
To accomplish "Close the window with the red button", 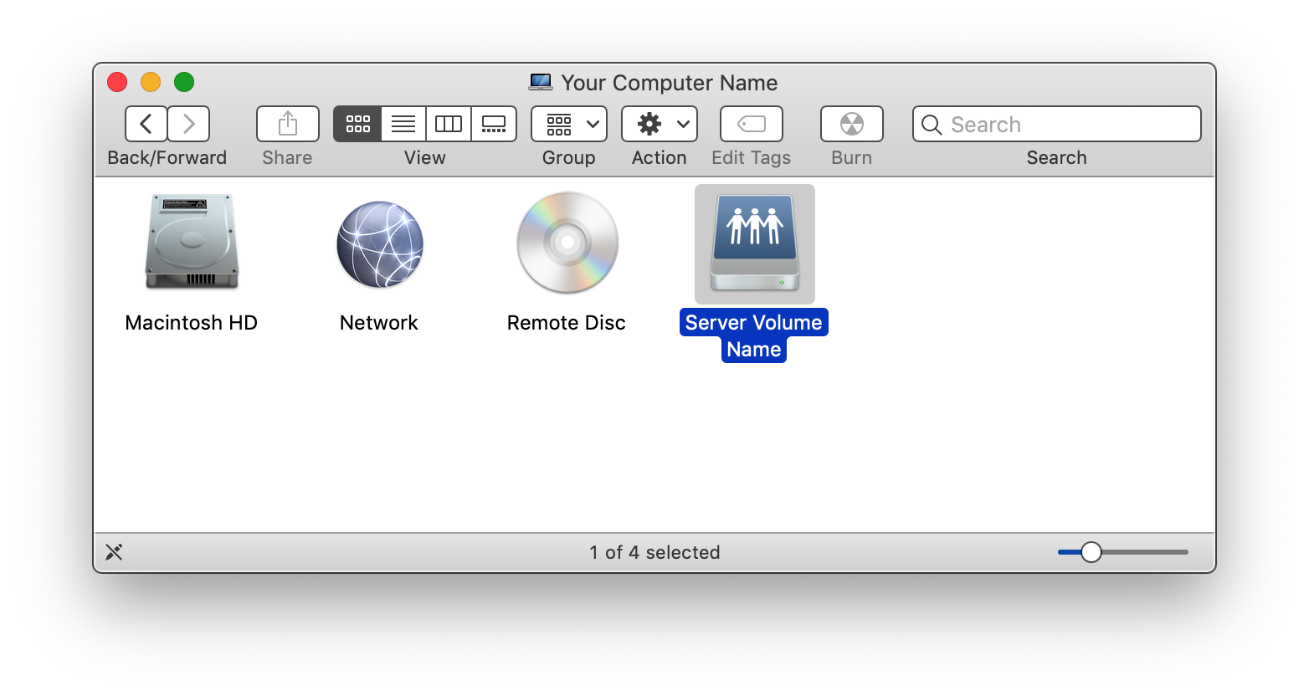I will pos(117,82).
